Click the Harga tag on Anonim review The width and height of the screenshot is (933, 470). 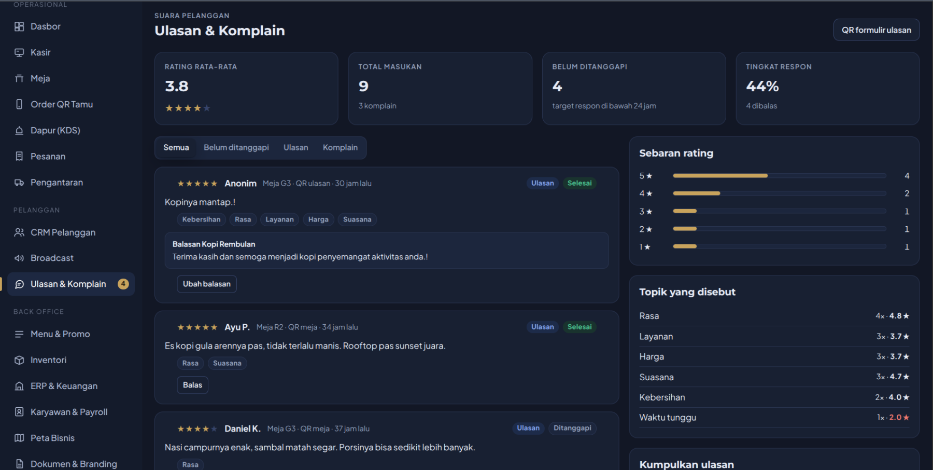point(318,219)
